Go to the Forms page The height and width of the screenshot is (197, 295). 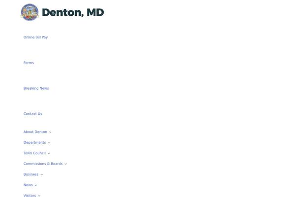tap(29, 63)
